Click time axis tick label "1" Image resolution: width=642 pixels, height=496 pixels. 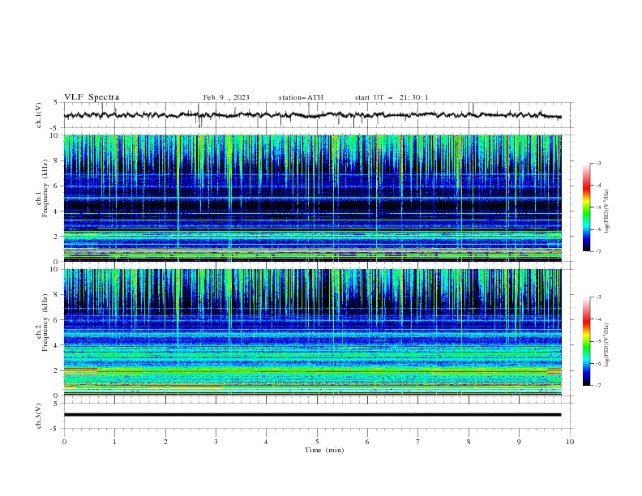[114, 442]
